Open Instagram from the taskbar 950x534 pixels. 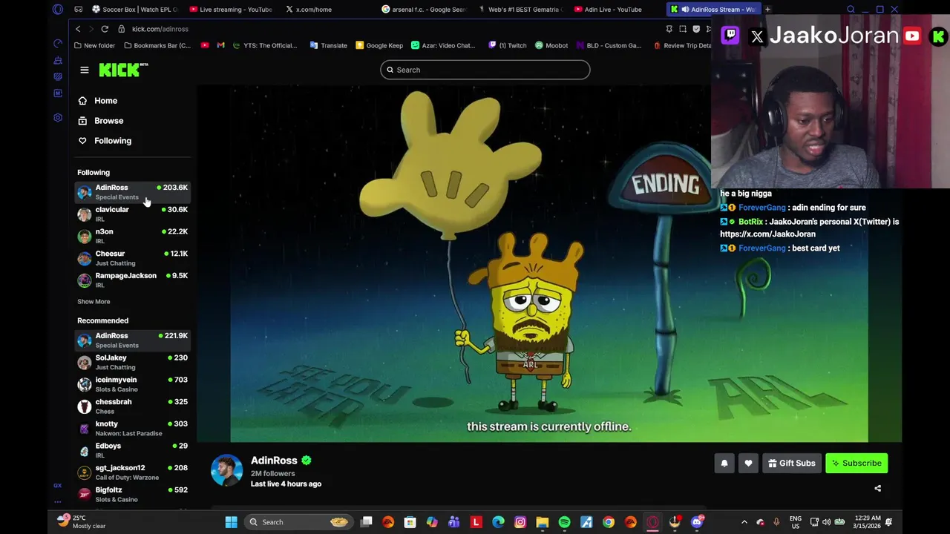tap(520, 523)
